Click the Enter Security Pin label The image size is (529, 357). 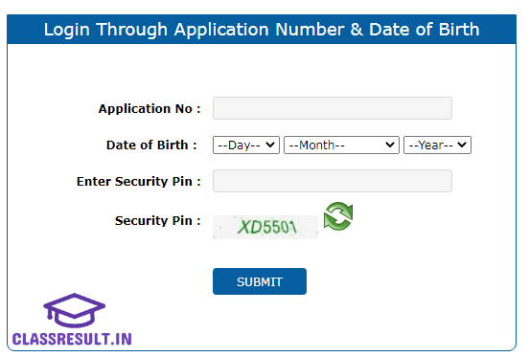(139, 182)
